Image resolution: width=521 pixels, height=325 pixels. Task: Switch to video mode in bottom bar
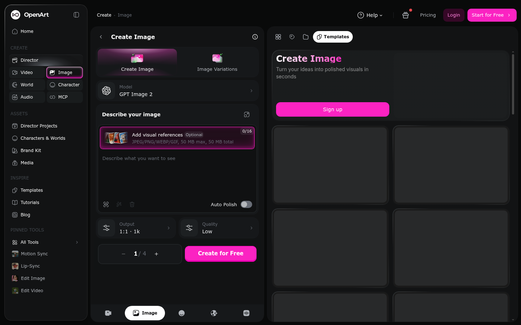click(108, 313)
